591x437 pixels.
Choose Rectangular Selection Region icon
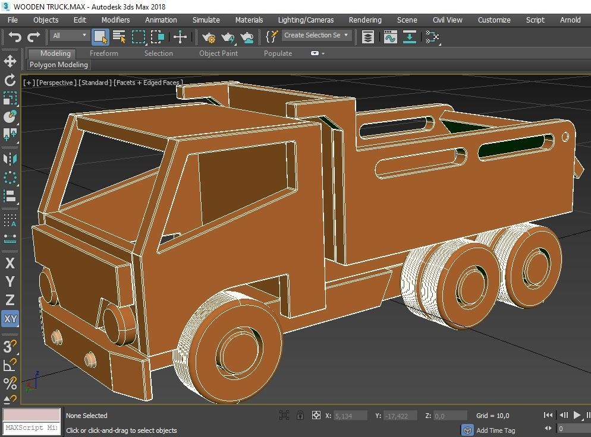coord(139,37)
